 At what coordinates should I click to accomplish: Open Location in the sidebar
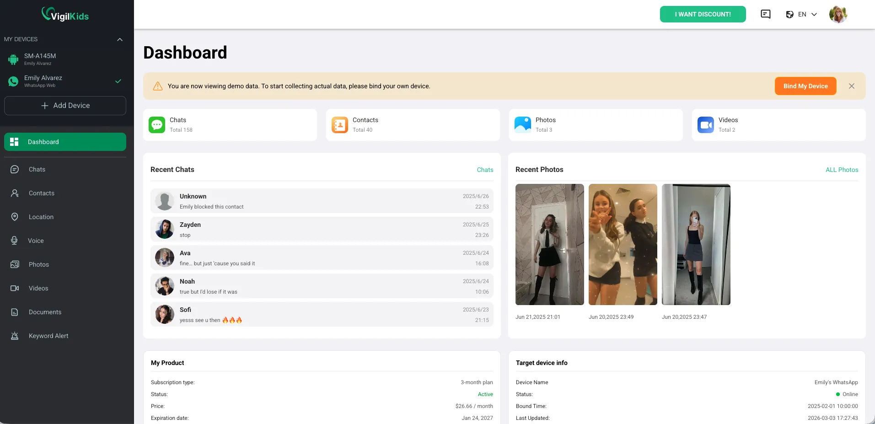(41, 217)
